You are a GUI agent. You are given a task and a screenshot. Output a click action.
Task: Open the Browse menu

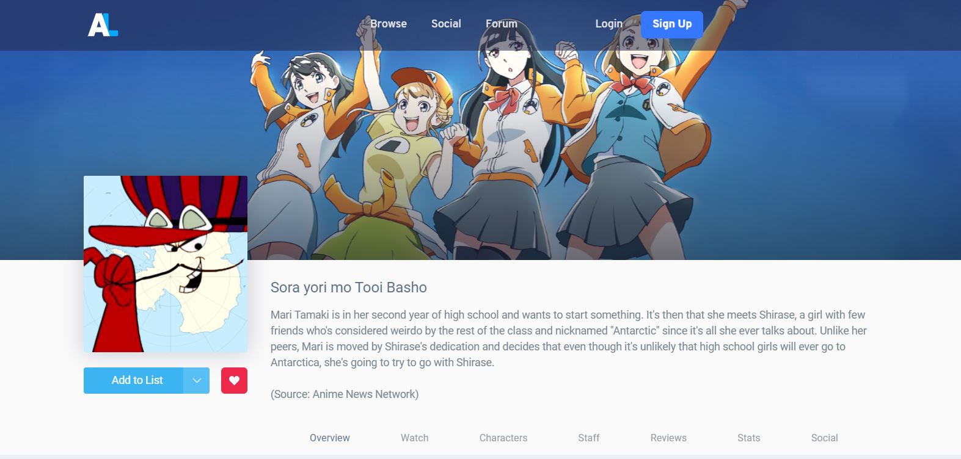click(x=389, y=24)
